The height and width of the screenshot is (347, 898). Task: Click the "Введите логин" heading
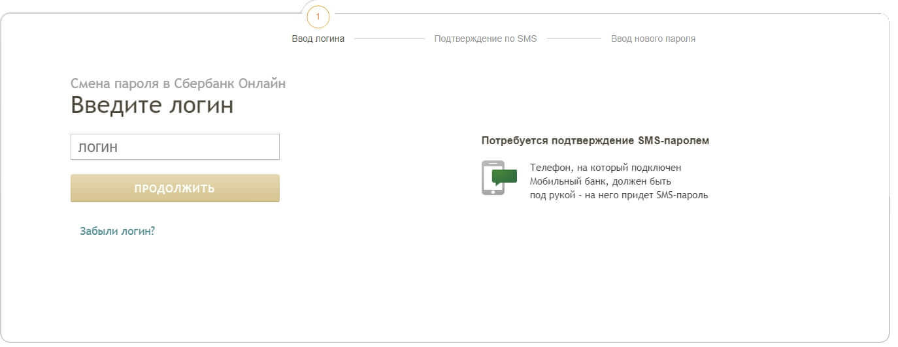(x=152, y=105)
